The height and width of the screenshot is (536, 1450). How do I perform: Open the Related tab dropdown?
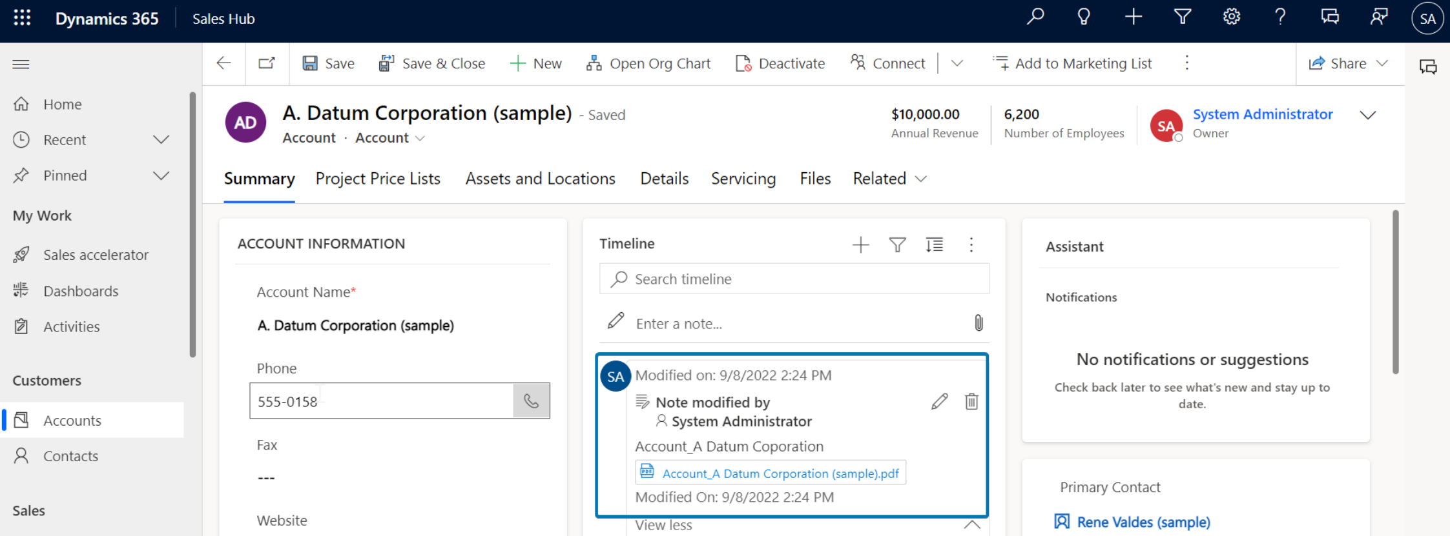(x=889, y=179)
